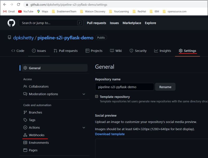This screenshot has width=208, height=158.
Task: Select the Branches icon in sidebar
Action: pos(25,112)
